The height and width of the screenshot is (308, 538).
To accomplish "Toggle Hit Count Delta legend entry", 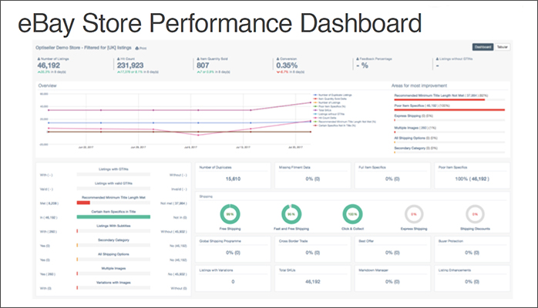I will (x=325, y=118).
